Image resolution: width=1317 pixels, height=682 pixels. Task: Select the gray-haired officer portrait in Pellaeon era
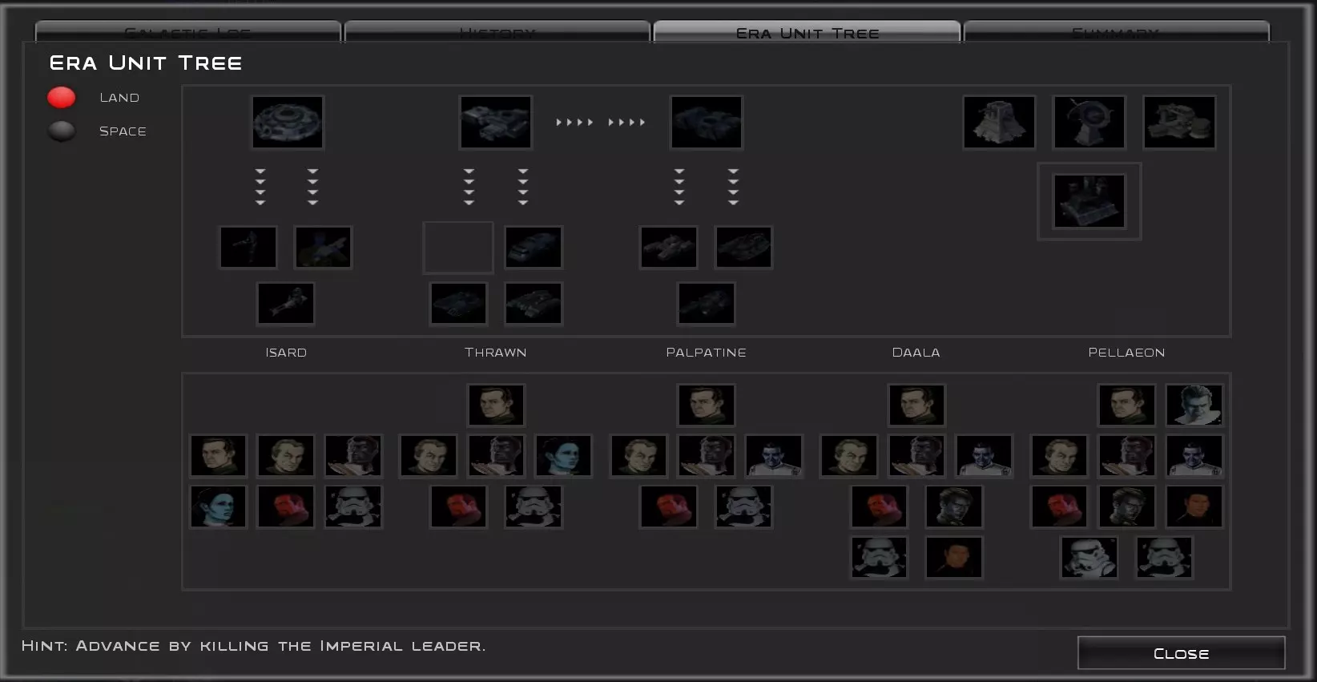point(1059,456)
